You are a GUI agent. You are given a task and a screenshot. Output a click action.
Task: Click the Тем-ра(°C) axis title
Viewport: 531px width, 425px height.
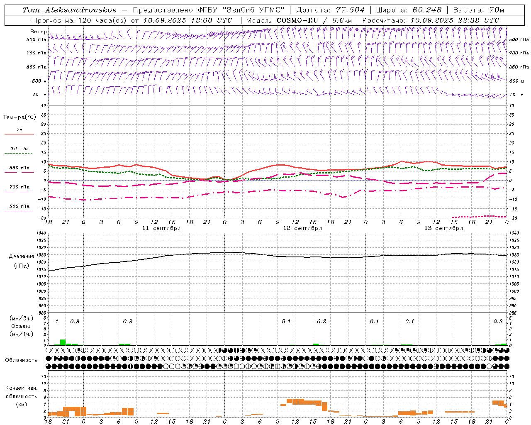coord(19,117)
